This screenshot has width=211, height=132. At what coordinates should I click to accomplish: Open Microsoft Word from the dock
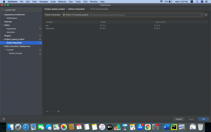(166, 127)
